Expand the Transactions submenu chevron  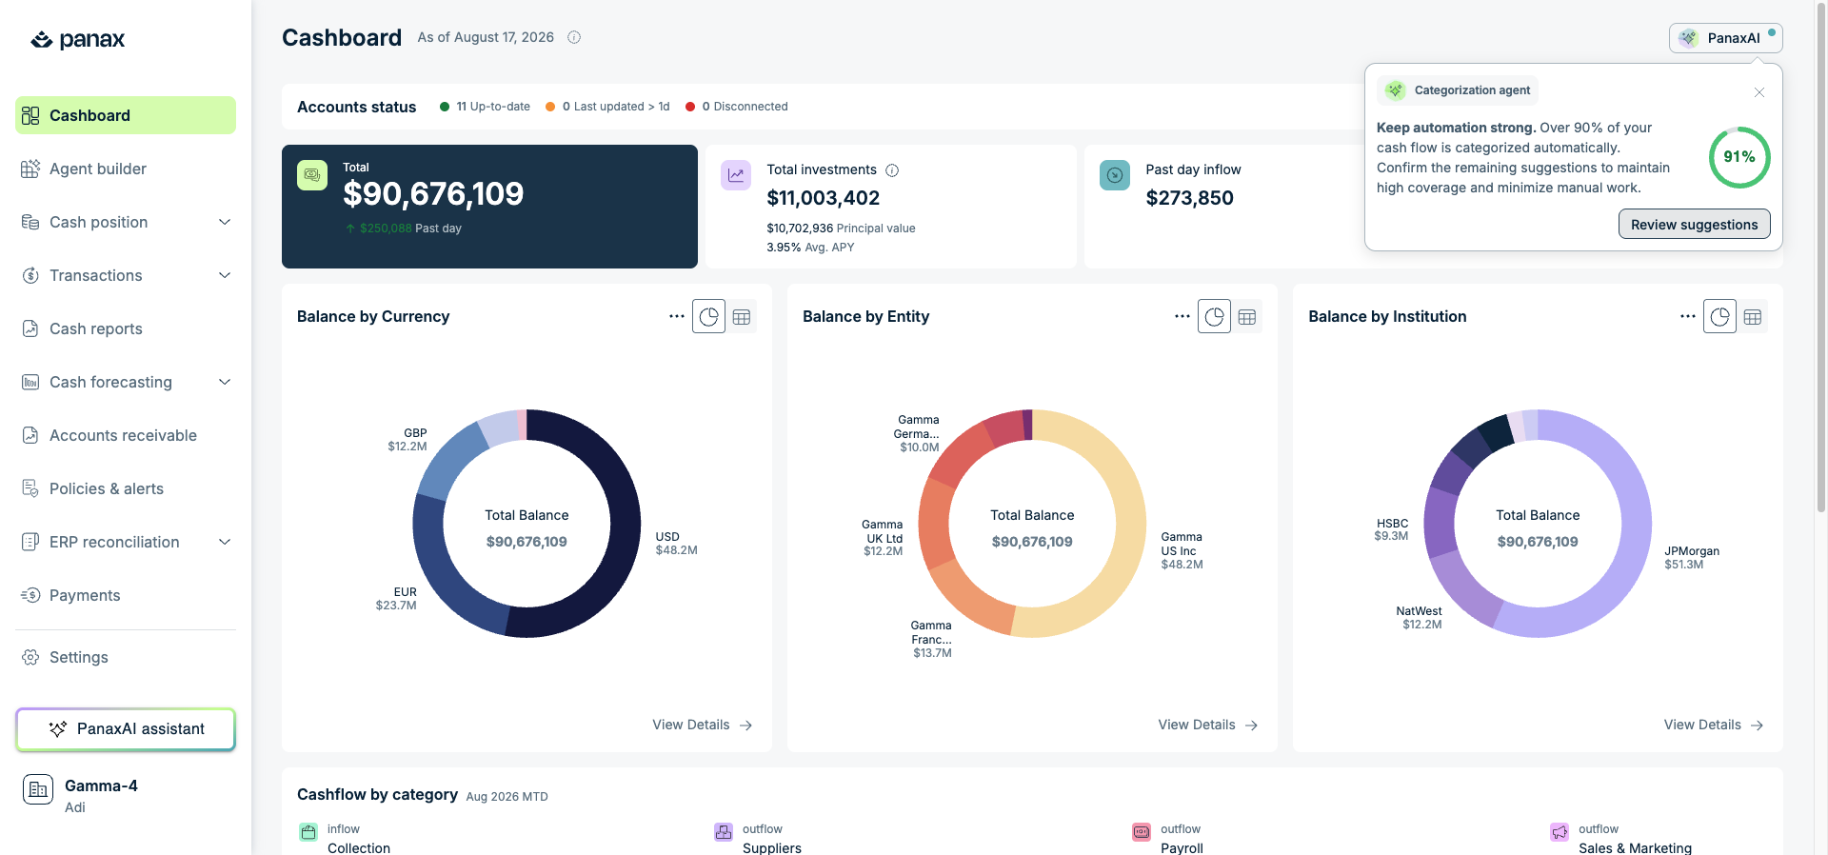(x=225, y=275)
